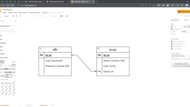The width and height of the screenshot is (190, 107).
Task: Select the bold rectangle entity shape
Action: point(6,69)
